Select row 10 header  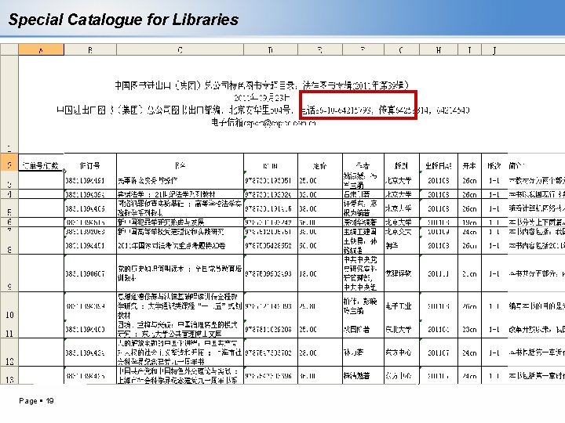[x=9, y=306]
